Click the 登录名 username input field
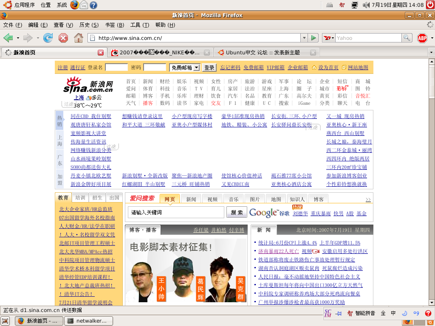Image resolution: width=435 pixels, height=326 pixels. [x=116, y=67]
